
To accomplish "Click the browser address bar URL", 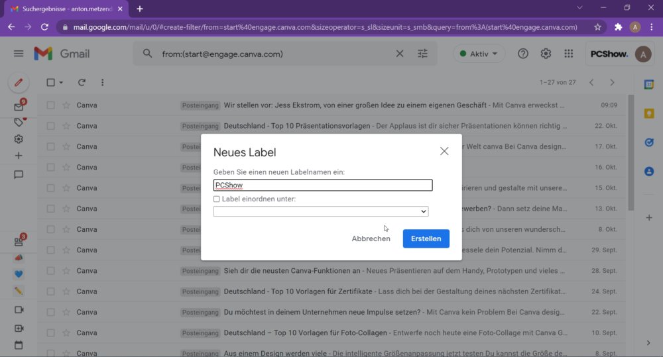I will pyautogui.click(x=325, y=27).
